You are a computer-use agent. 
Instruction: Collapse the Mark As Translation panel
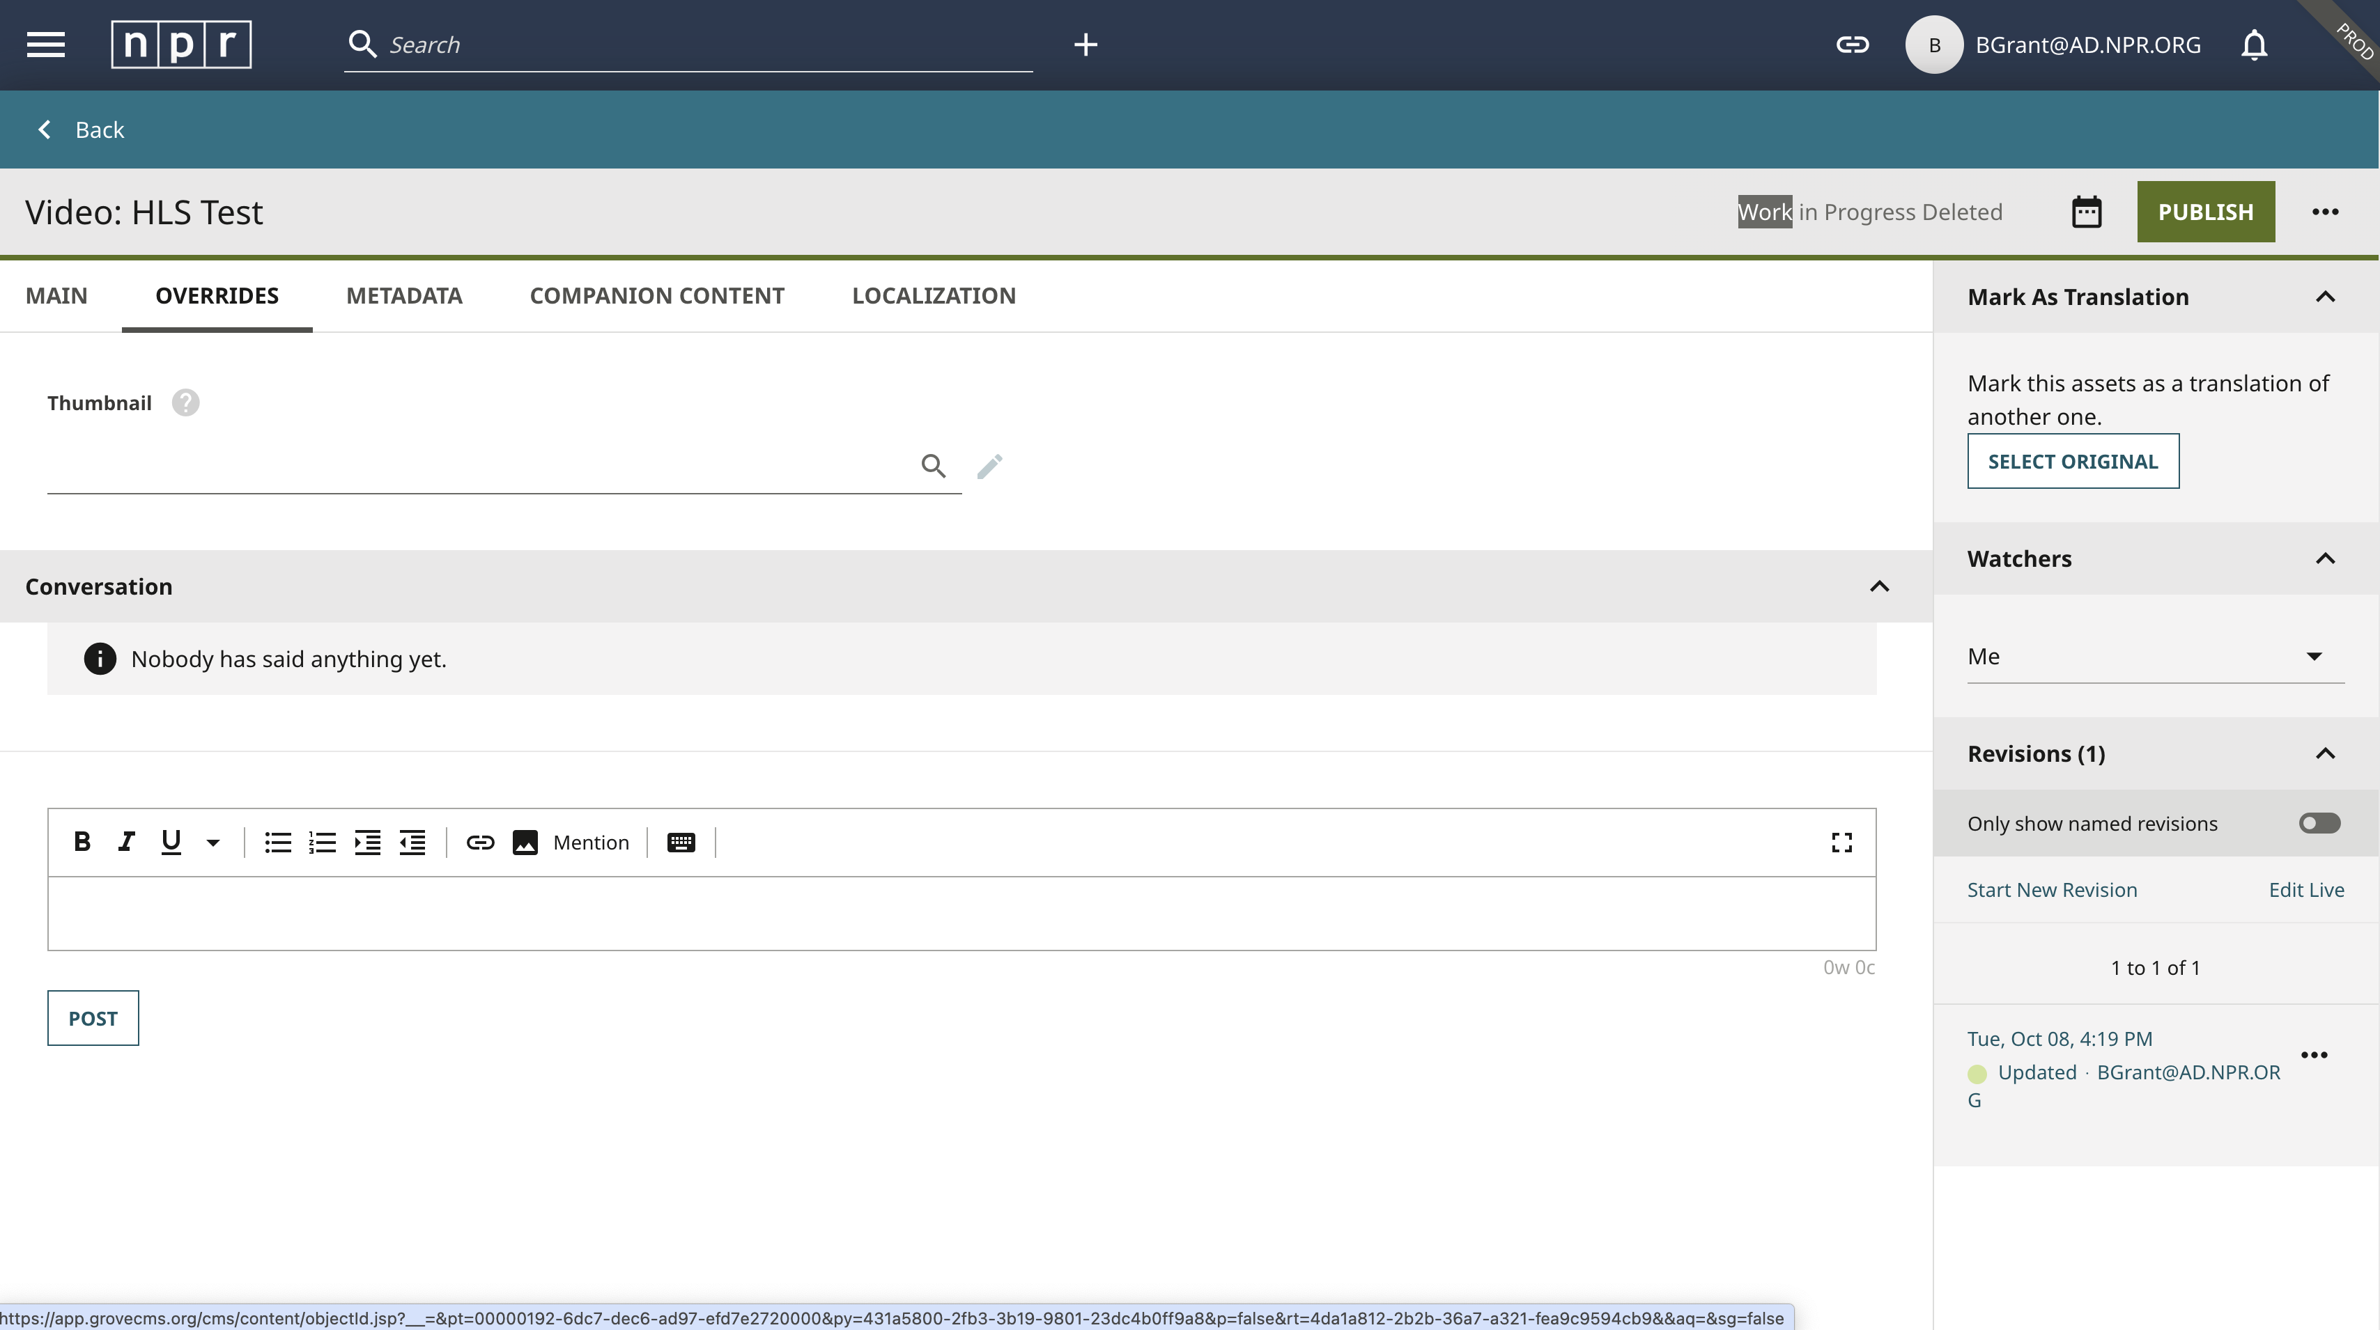pyautogui.click(x=2324, y=297)
